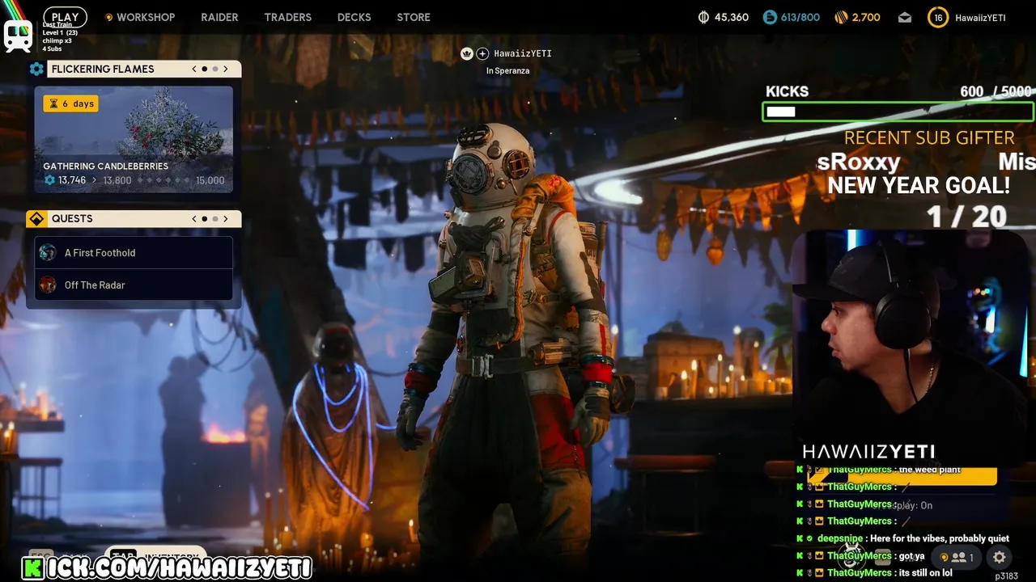
Task: Open the mail envelope icon
Action: coord(905,17)
